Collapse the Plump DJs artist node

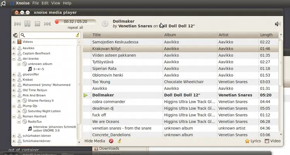14,106
